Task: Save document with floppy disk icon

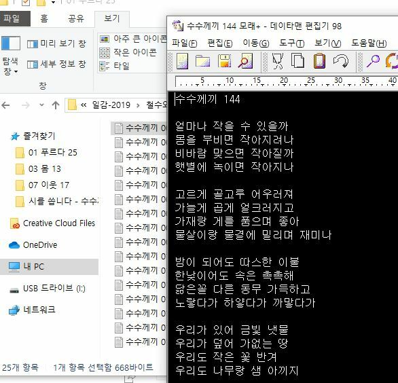Action: pos(224,61)
